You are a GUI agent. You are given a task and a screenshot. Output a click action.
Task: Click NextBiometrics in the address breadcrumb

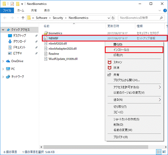79,18
